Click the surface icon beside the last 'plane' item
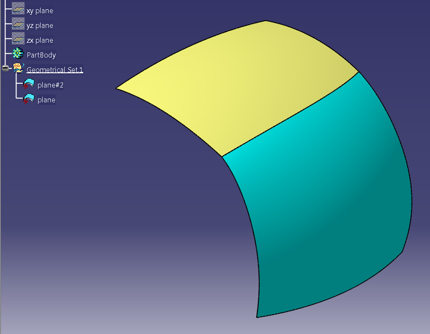The width and height of the screenshot is (430, 334). [29, 99]
